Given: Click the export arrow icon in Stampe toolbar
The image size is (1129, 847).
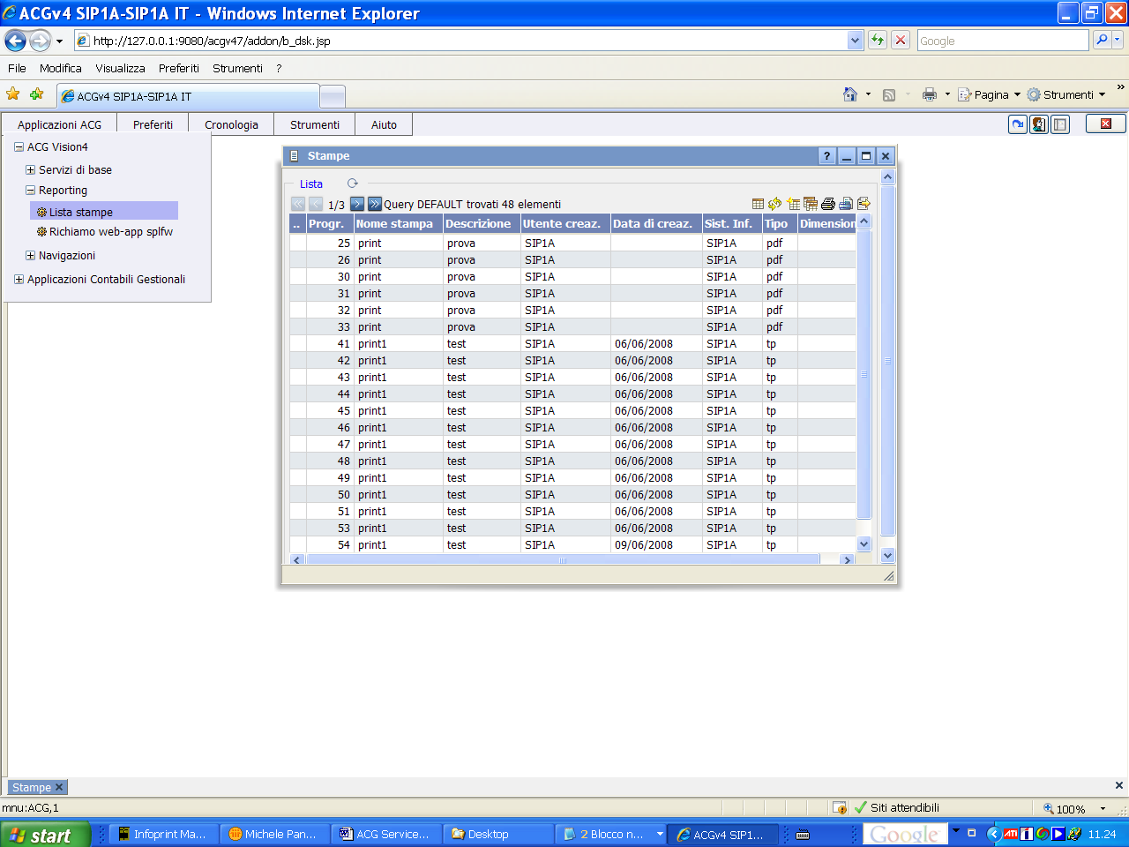Looking at the screenshot, I should pyautogui.click(x=864, y=204).
